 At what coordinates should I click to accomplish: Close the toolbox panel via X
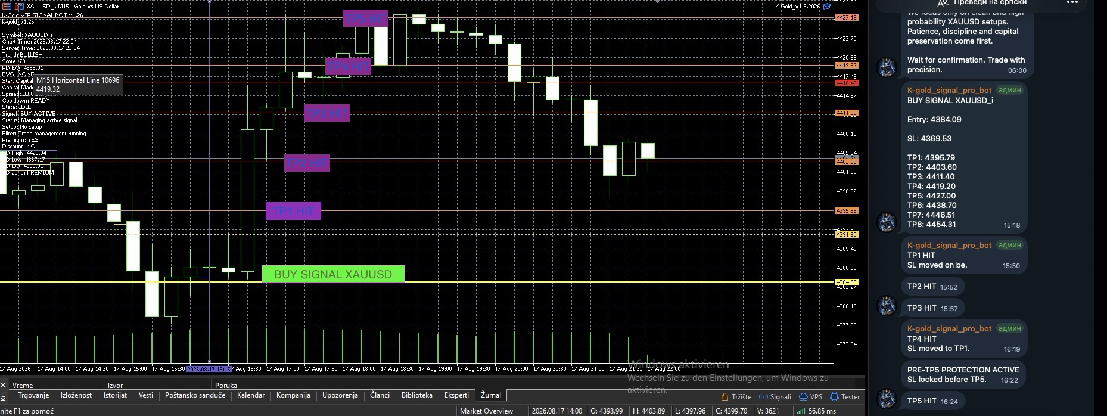click(3, 385)
